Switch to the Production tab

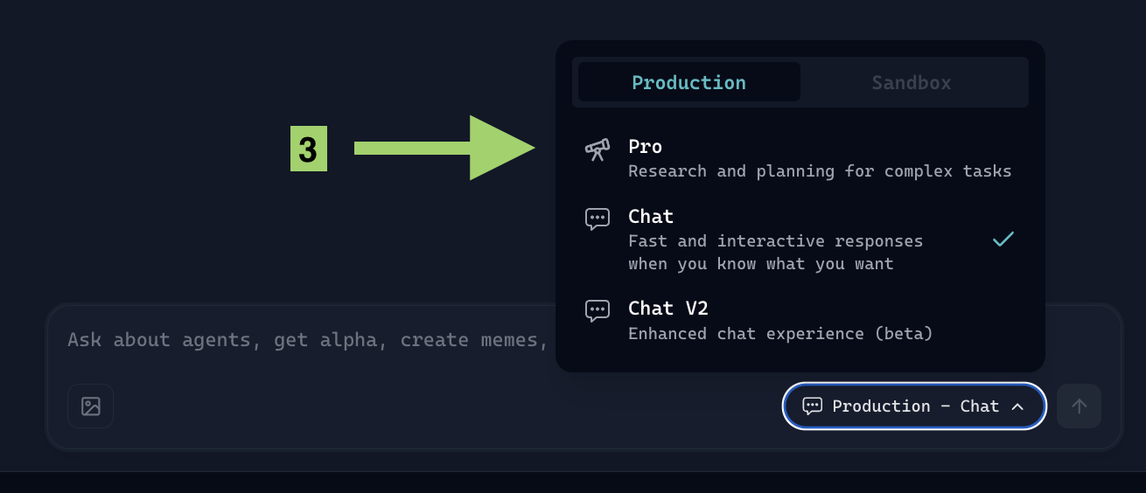(x=688, y=82)
